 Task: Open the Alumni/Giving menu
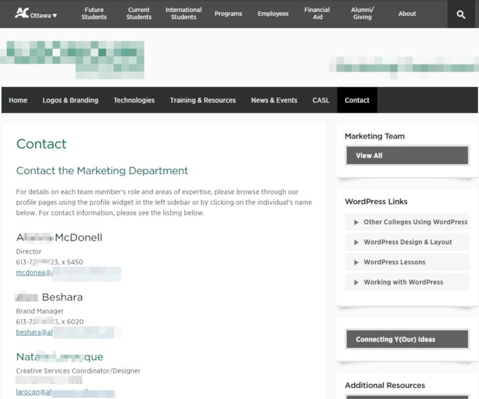click(x=362, y=14)
